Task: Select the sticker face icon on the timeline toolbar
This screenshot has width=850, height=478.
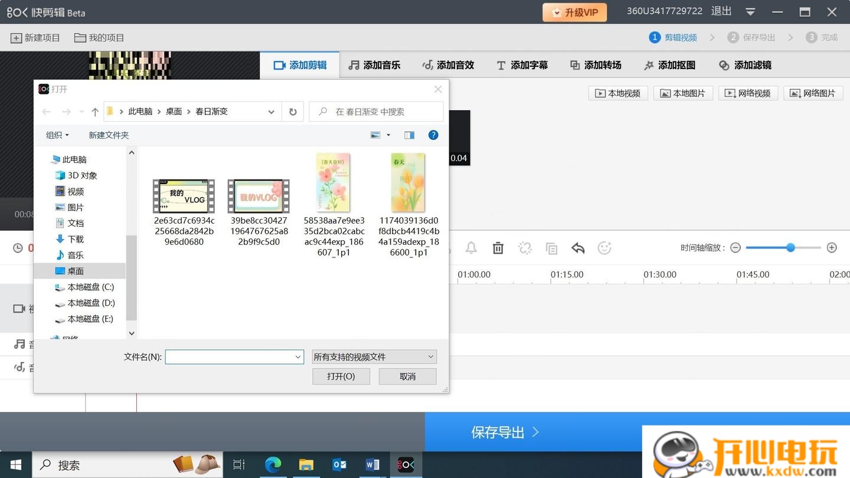Action: coord(604,248)
